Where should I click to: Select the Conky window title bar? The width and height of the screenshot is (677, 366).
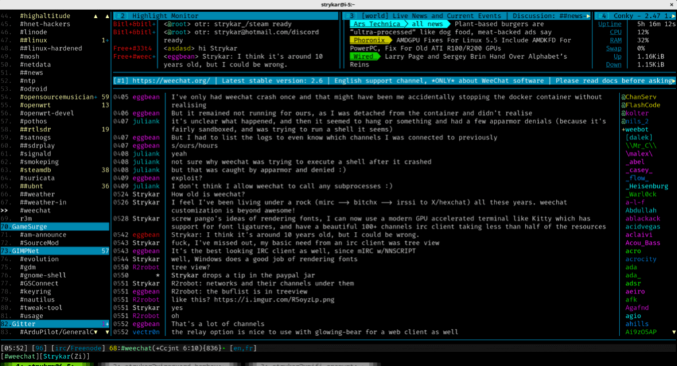pyautogui.click(x=627, y=15)
